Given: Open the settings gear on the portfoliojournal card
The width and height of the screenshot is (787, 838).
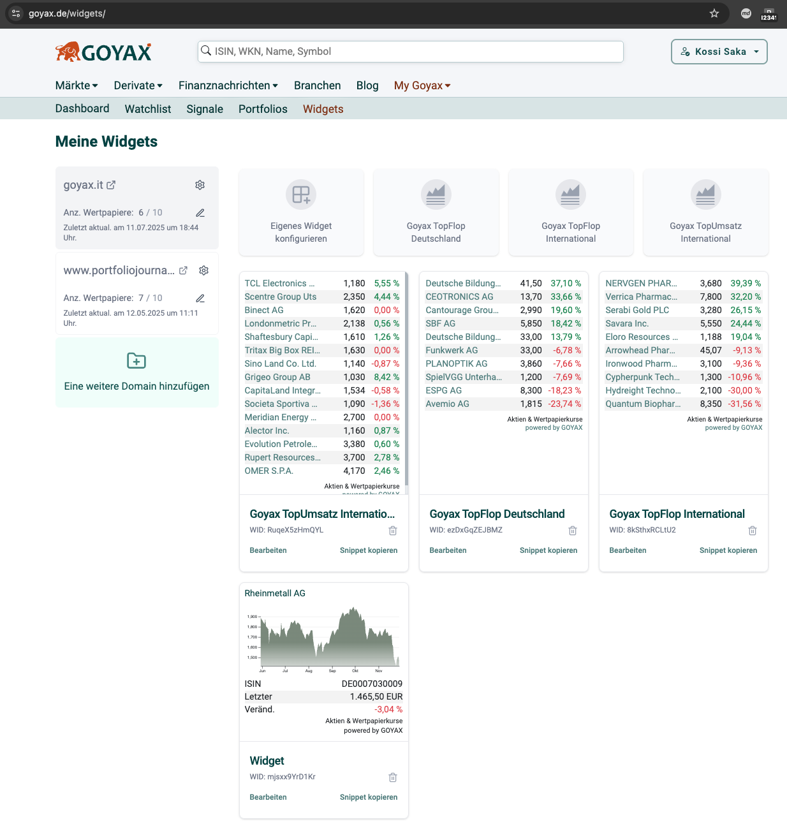Looking at the screenshot, I should 203,270.
